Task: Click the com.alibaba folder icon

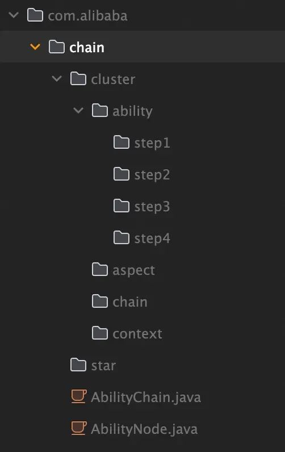Action: [35, 15]
